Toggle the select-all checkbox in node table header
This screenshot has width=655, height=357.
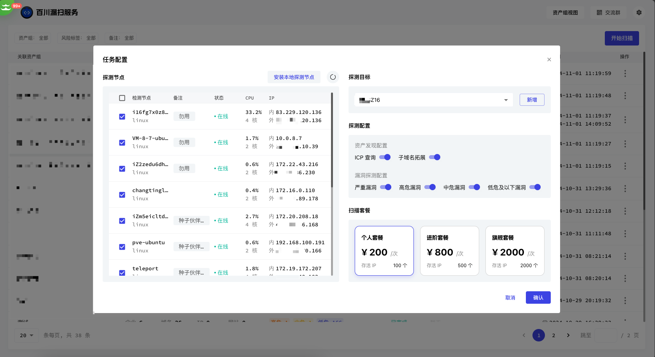pos(122,98)
